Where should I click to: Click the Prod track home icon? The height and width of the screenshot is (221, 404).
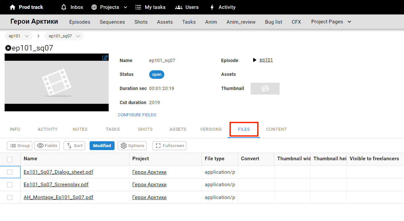coord(13,7)
